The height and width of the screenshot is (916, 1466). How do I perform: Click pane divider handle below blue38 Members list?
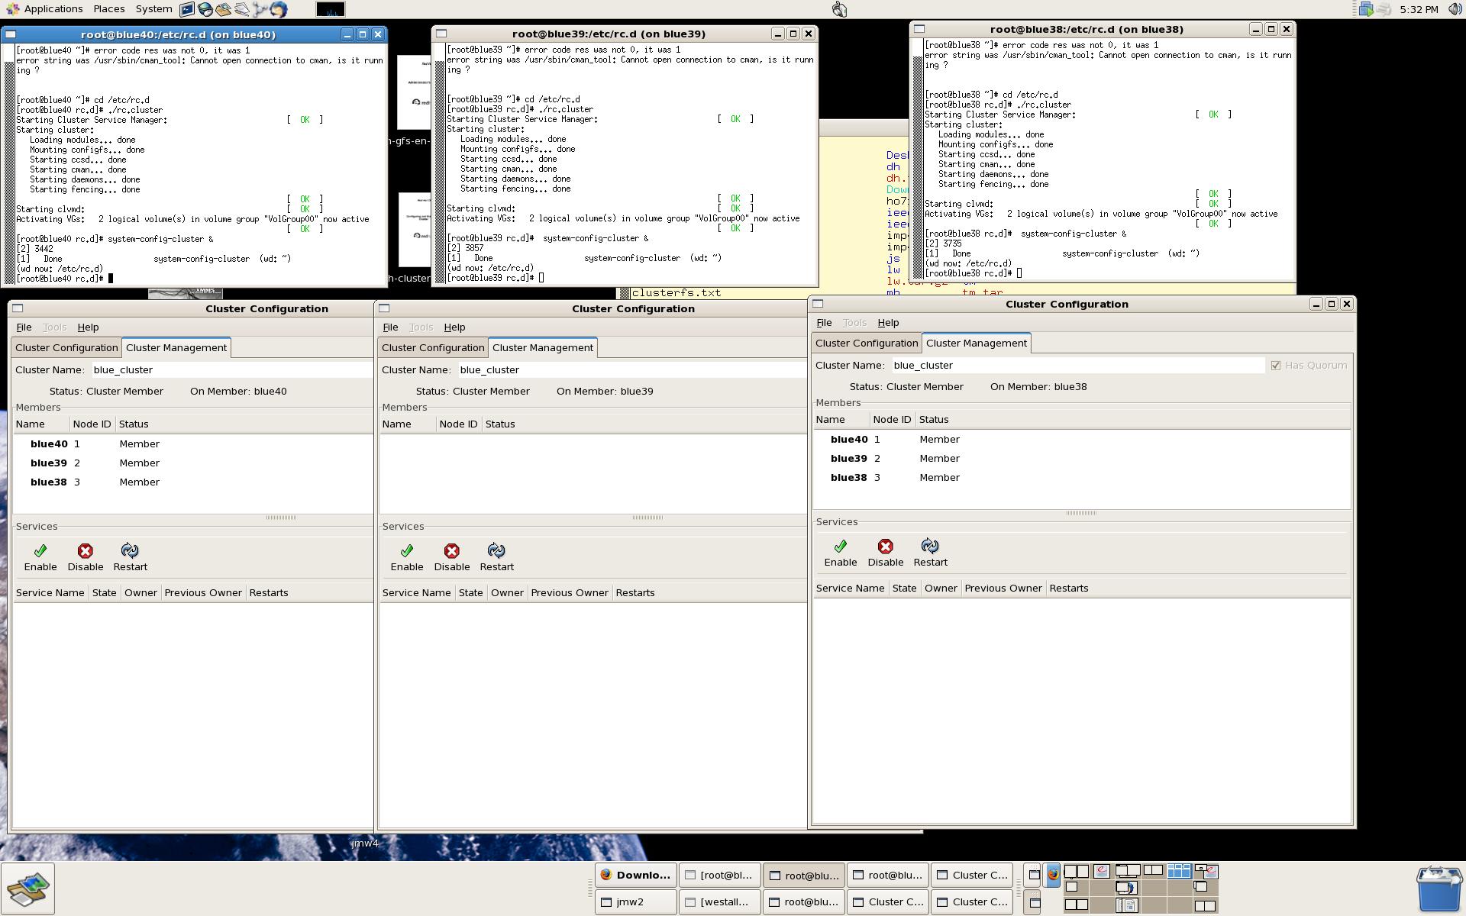[1081, 514]
